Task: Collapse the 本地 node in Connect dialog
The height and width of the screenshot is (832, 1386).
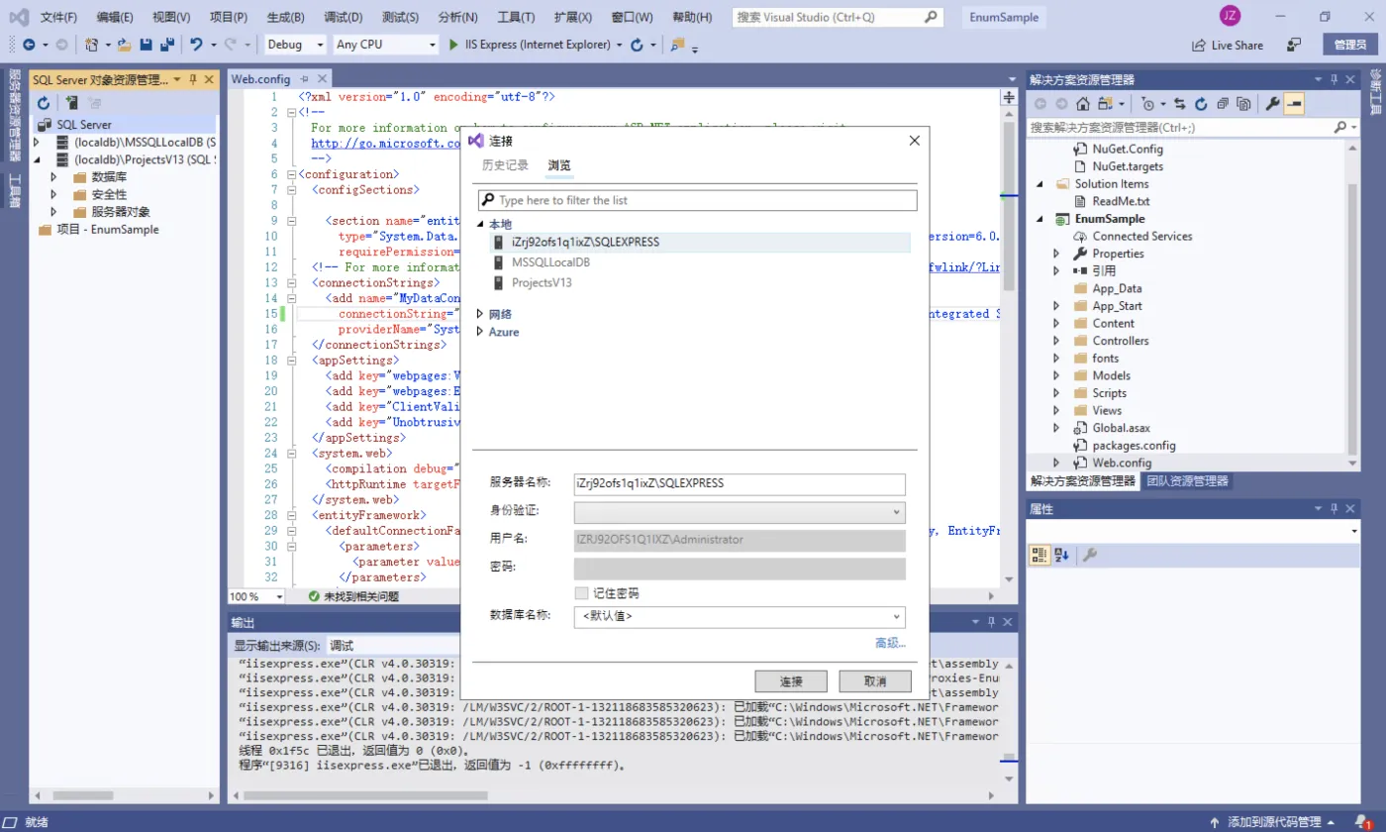Action: (480, 225)
